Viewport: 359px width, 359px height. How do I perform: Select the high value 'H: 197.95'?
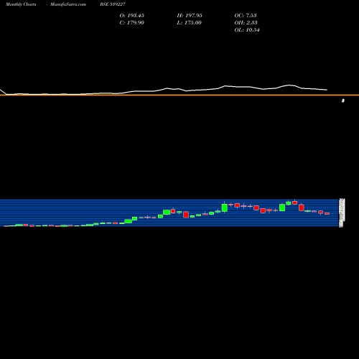190,16
